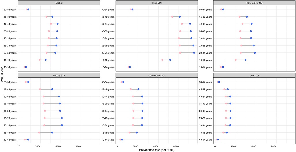Select the 10-14 years label in Low-middle SDI

(x=109, y=140)
